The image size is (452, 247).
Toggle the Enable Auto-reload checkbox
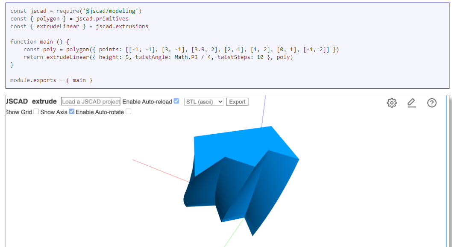pos(176,101)
